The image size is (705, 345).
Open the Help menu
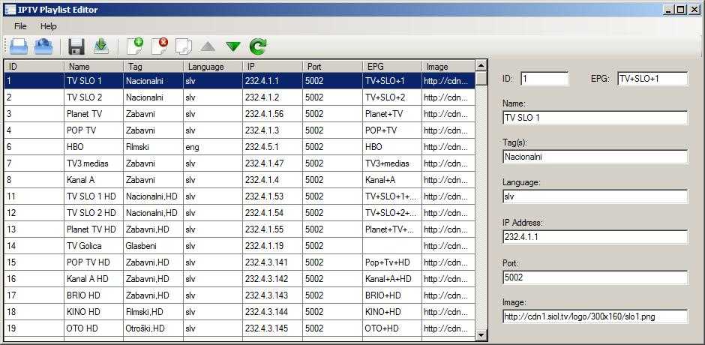point(49,26)
